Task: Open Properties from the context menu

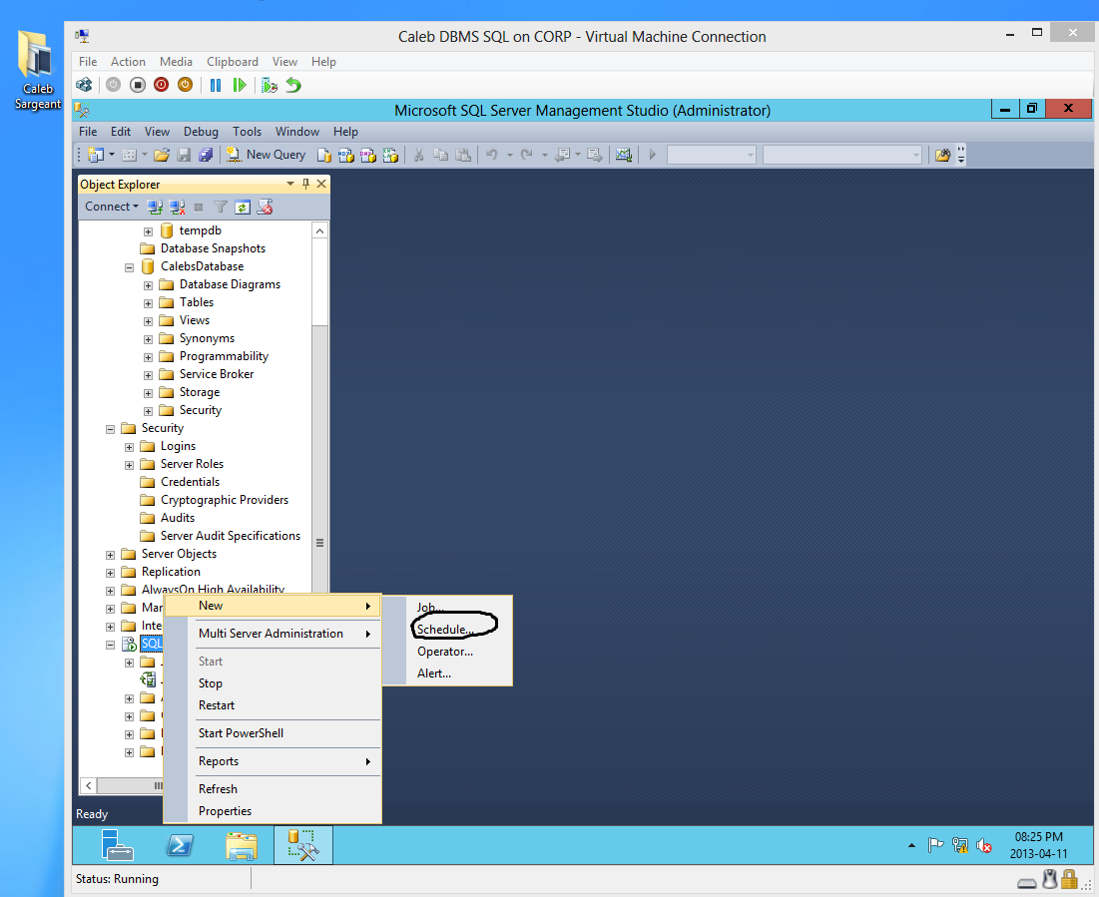Action: (x=225, y=811)
